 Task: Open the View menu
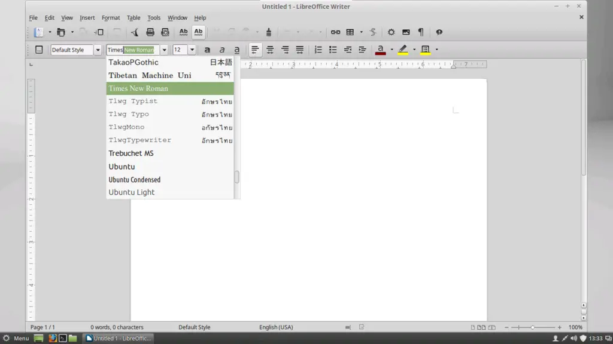coord(67,17)
